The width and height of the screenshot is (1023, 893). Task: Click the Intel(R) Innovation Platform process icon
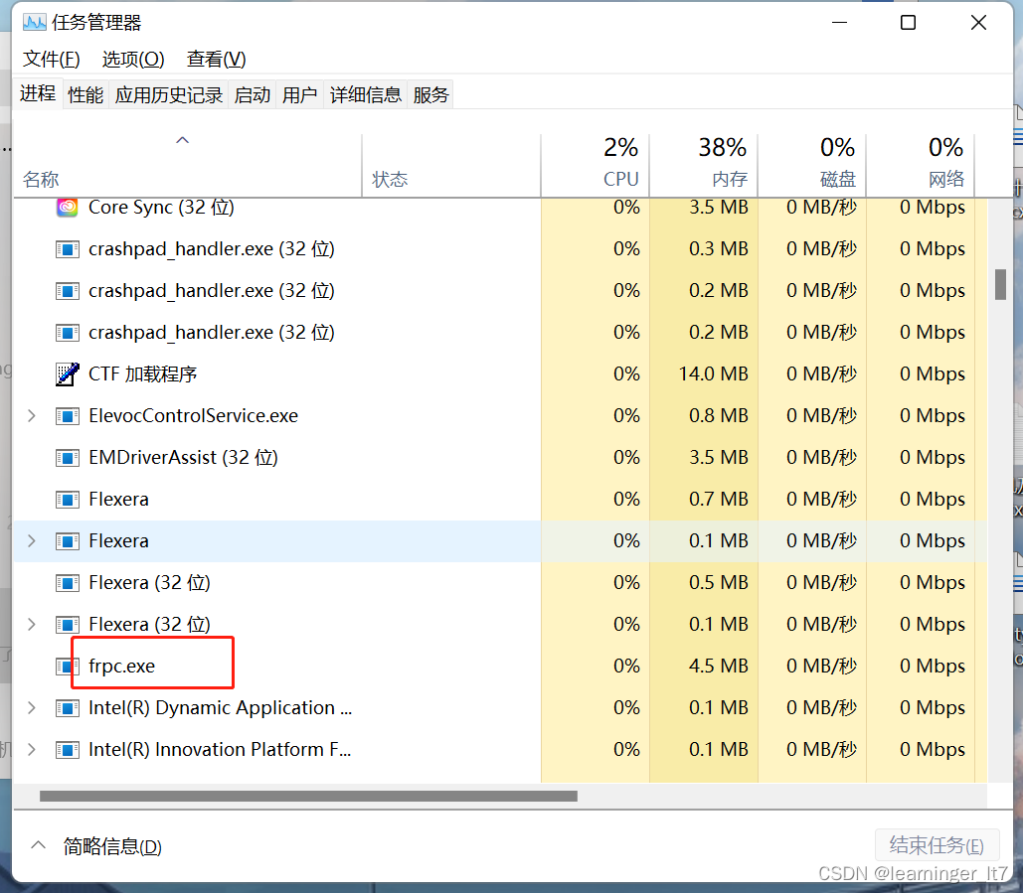(x=68, y=750)
